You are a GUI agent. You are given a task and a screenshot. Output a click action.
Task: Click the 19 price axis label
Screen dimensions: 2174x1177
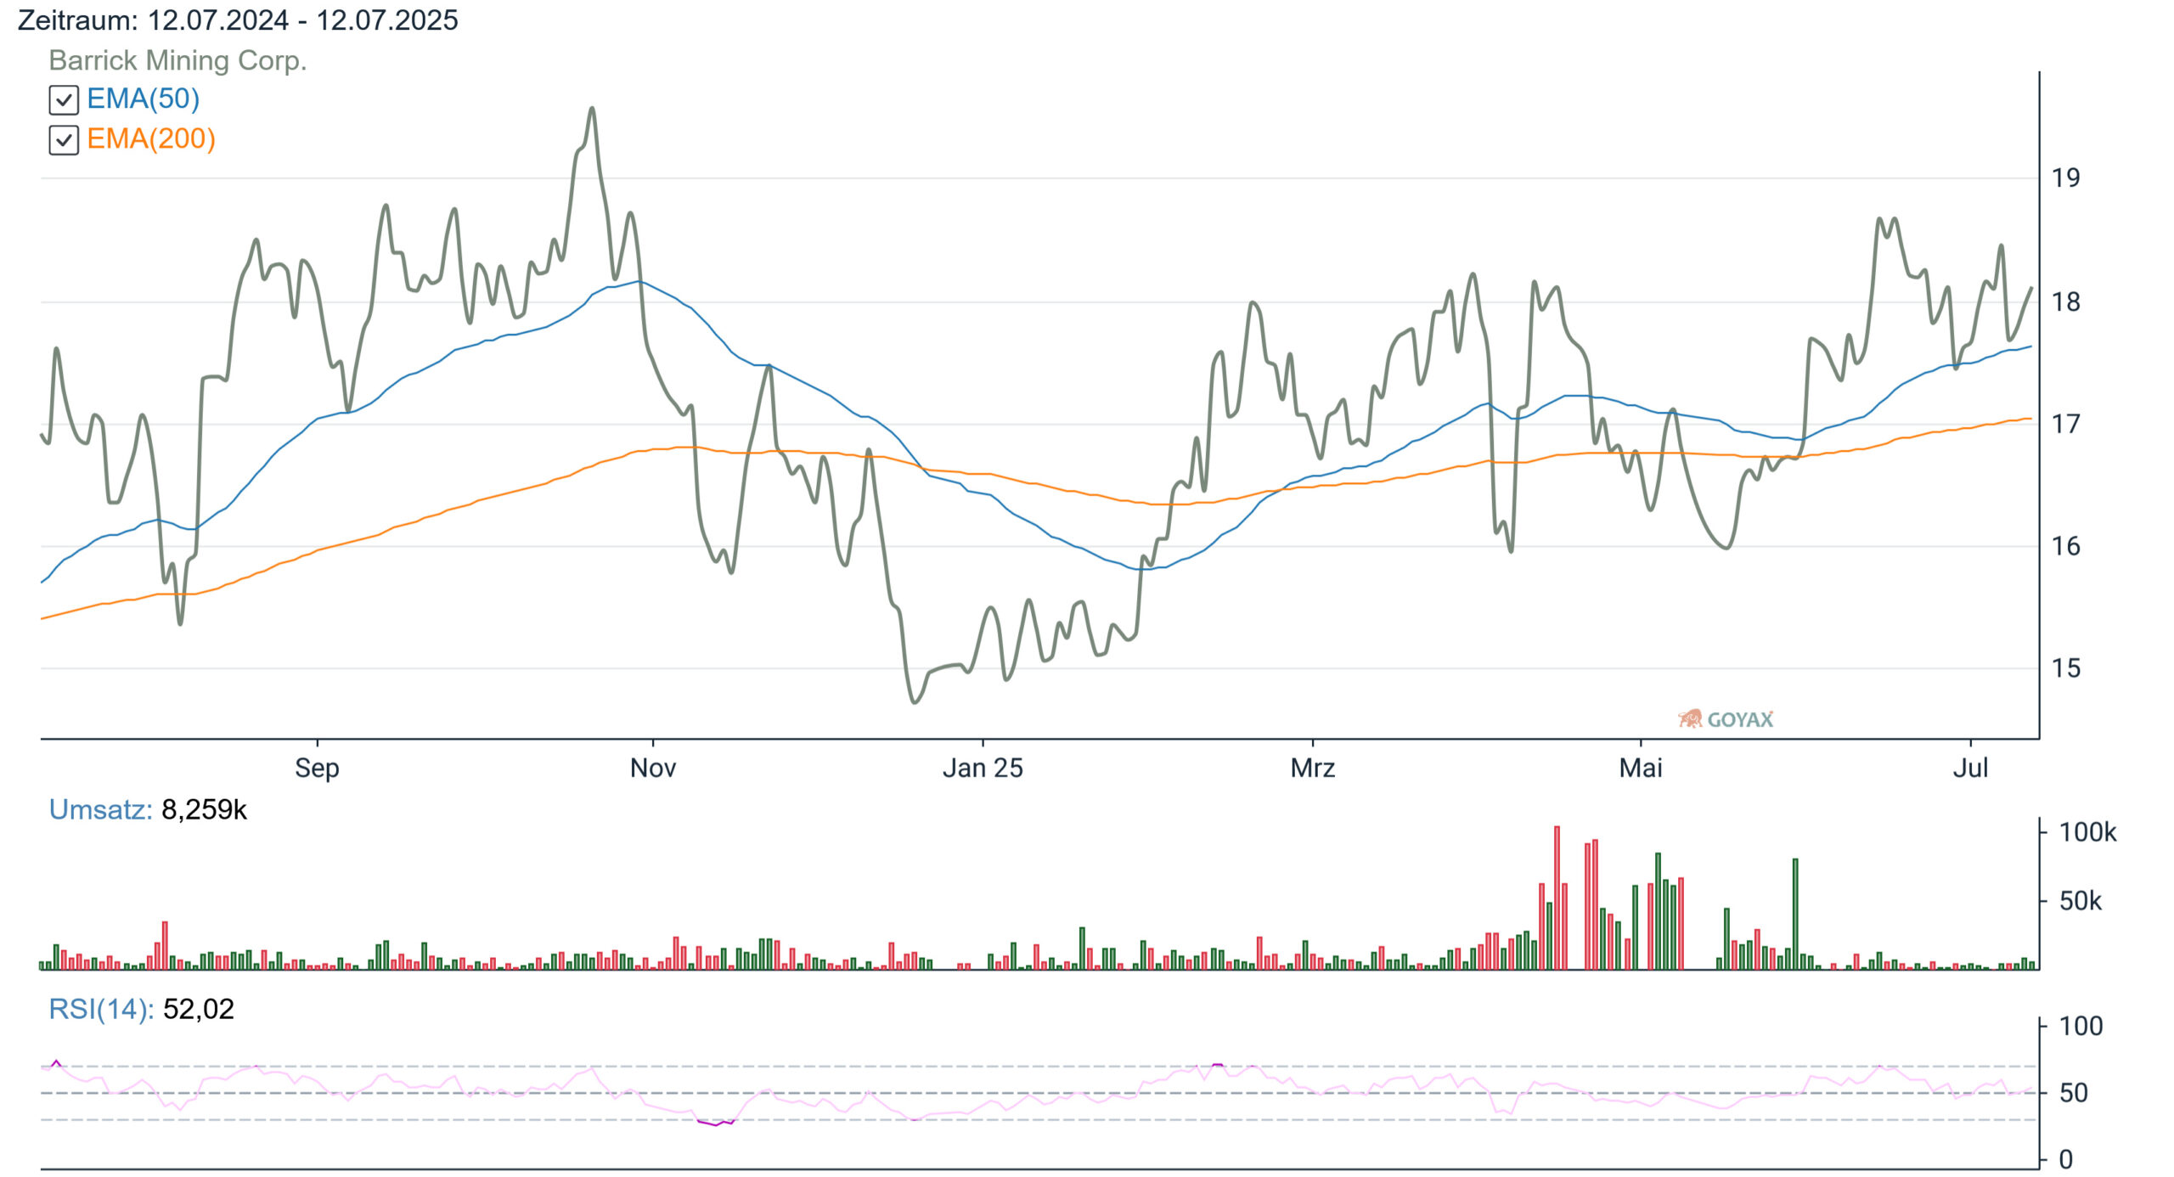(x=2066, y=178)
